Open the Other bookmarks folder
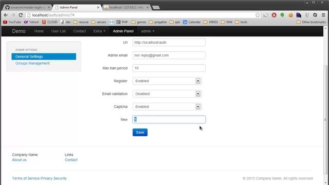Image resolution: width=329 pixels, height=185 pixels. point(311,22)
